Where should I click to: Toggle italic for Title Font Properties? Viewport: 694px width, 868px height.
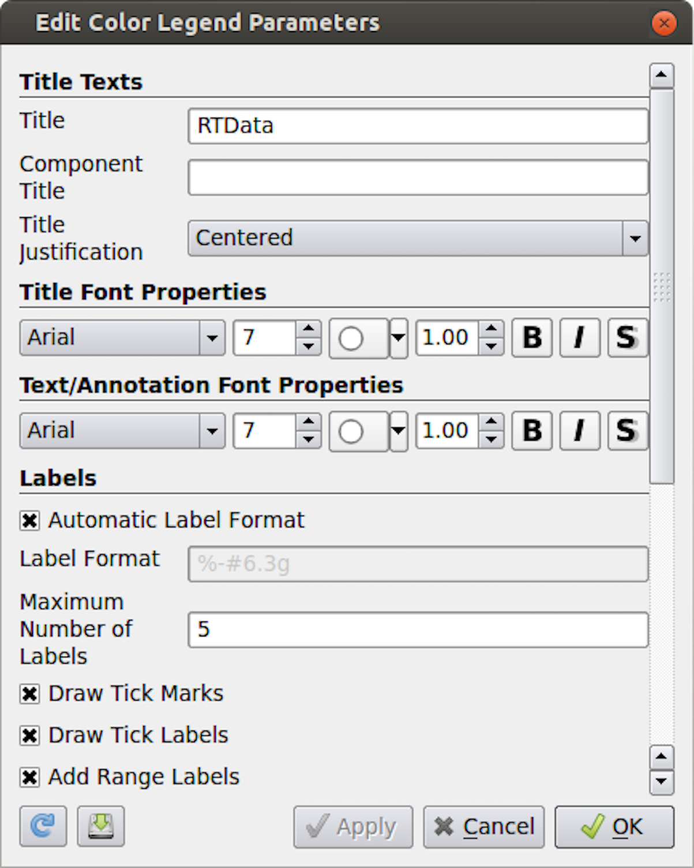(x=580, y=338)
